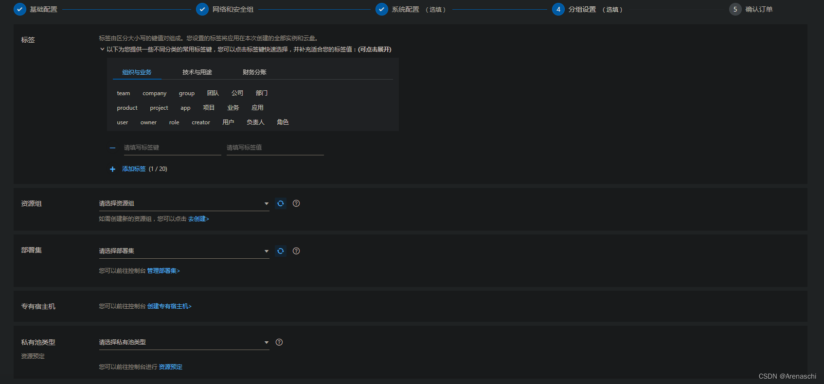
Task: Switch to the 组织与业务 tab
Action: pyautogui.click(x=137, y=72)
